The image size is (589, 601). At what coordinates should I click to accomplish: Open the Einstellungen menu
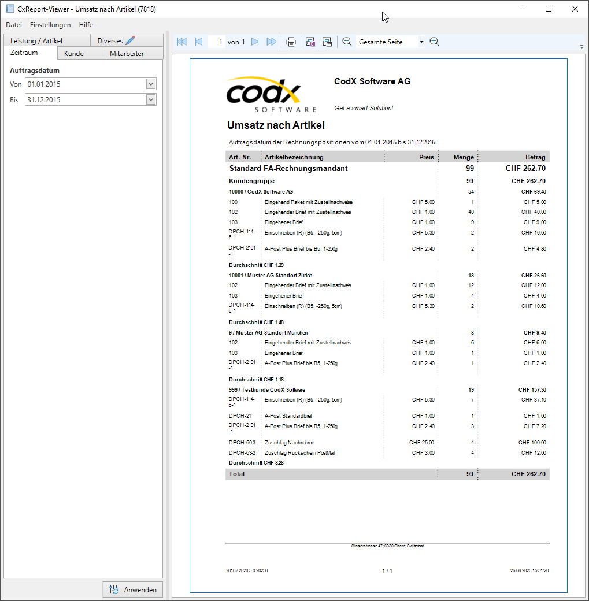tap(50, 25)
